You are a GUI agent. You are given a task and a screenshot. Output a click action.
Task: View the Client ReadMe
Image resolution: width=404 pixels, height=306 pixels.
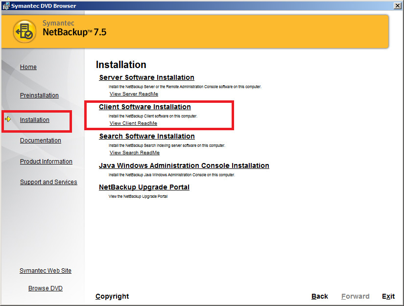132,123
